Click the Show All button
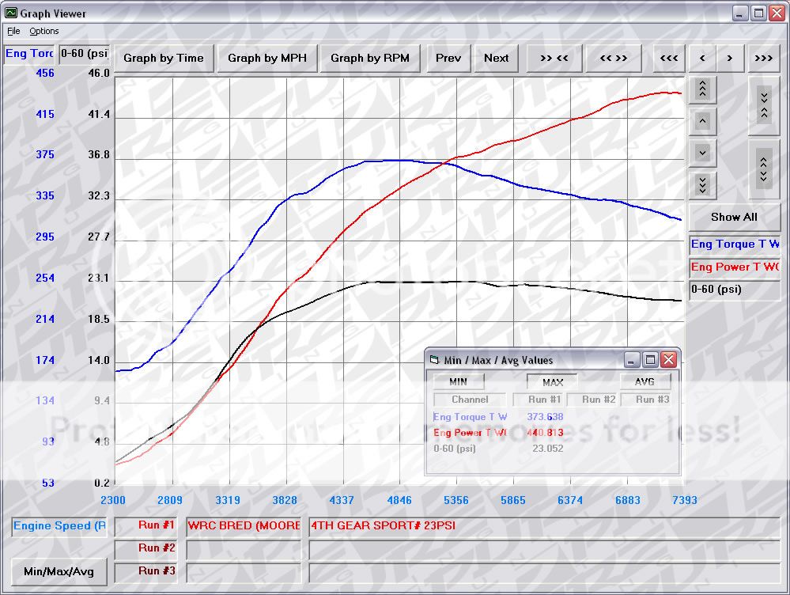This screenshot has height=595, width=790. [x=734, y=217]
